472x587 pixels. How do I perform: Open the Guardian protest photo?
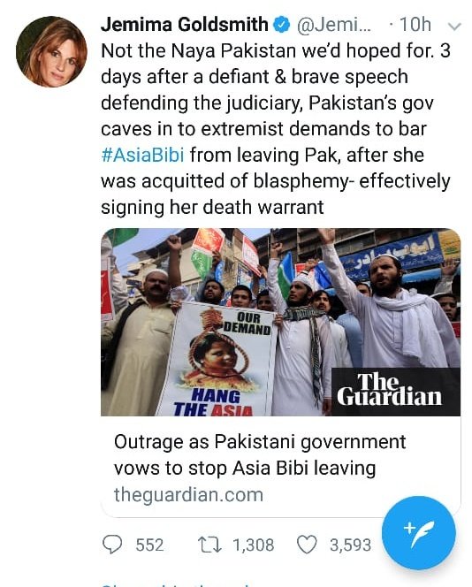tap(281, 322)
